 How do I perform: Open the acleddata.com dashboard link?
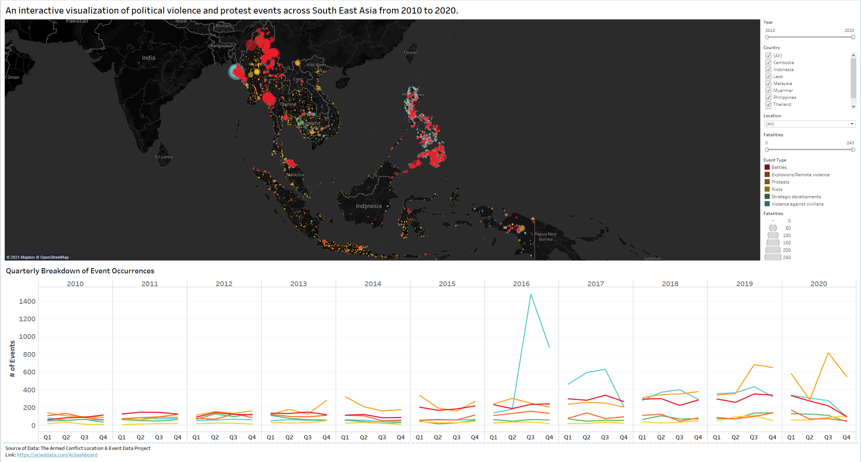[x=57, y=455]
